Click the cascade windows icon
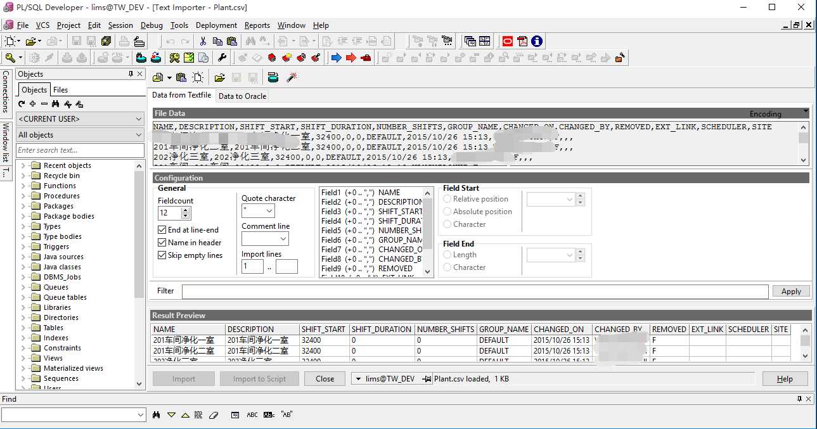 tap(470, 41)
